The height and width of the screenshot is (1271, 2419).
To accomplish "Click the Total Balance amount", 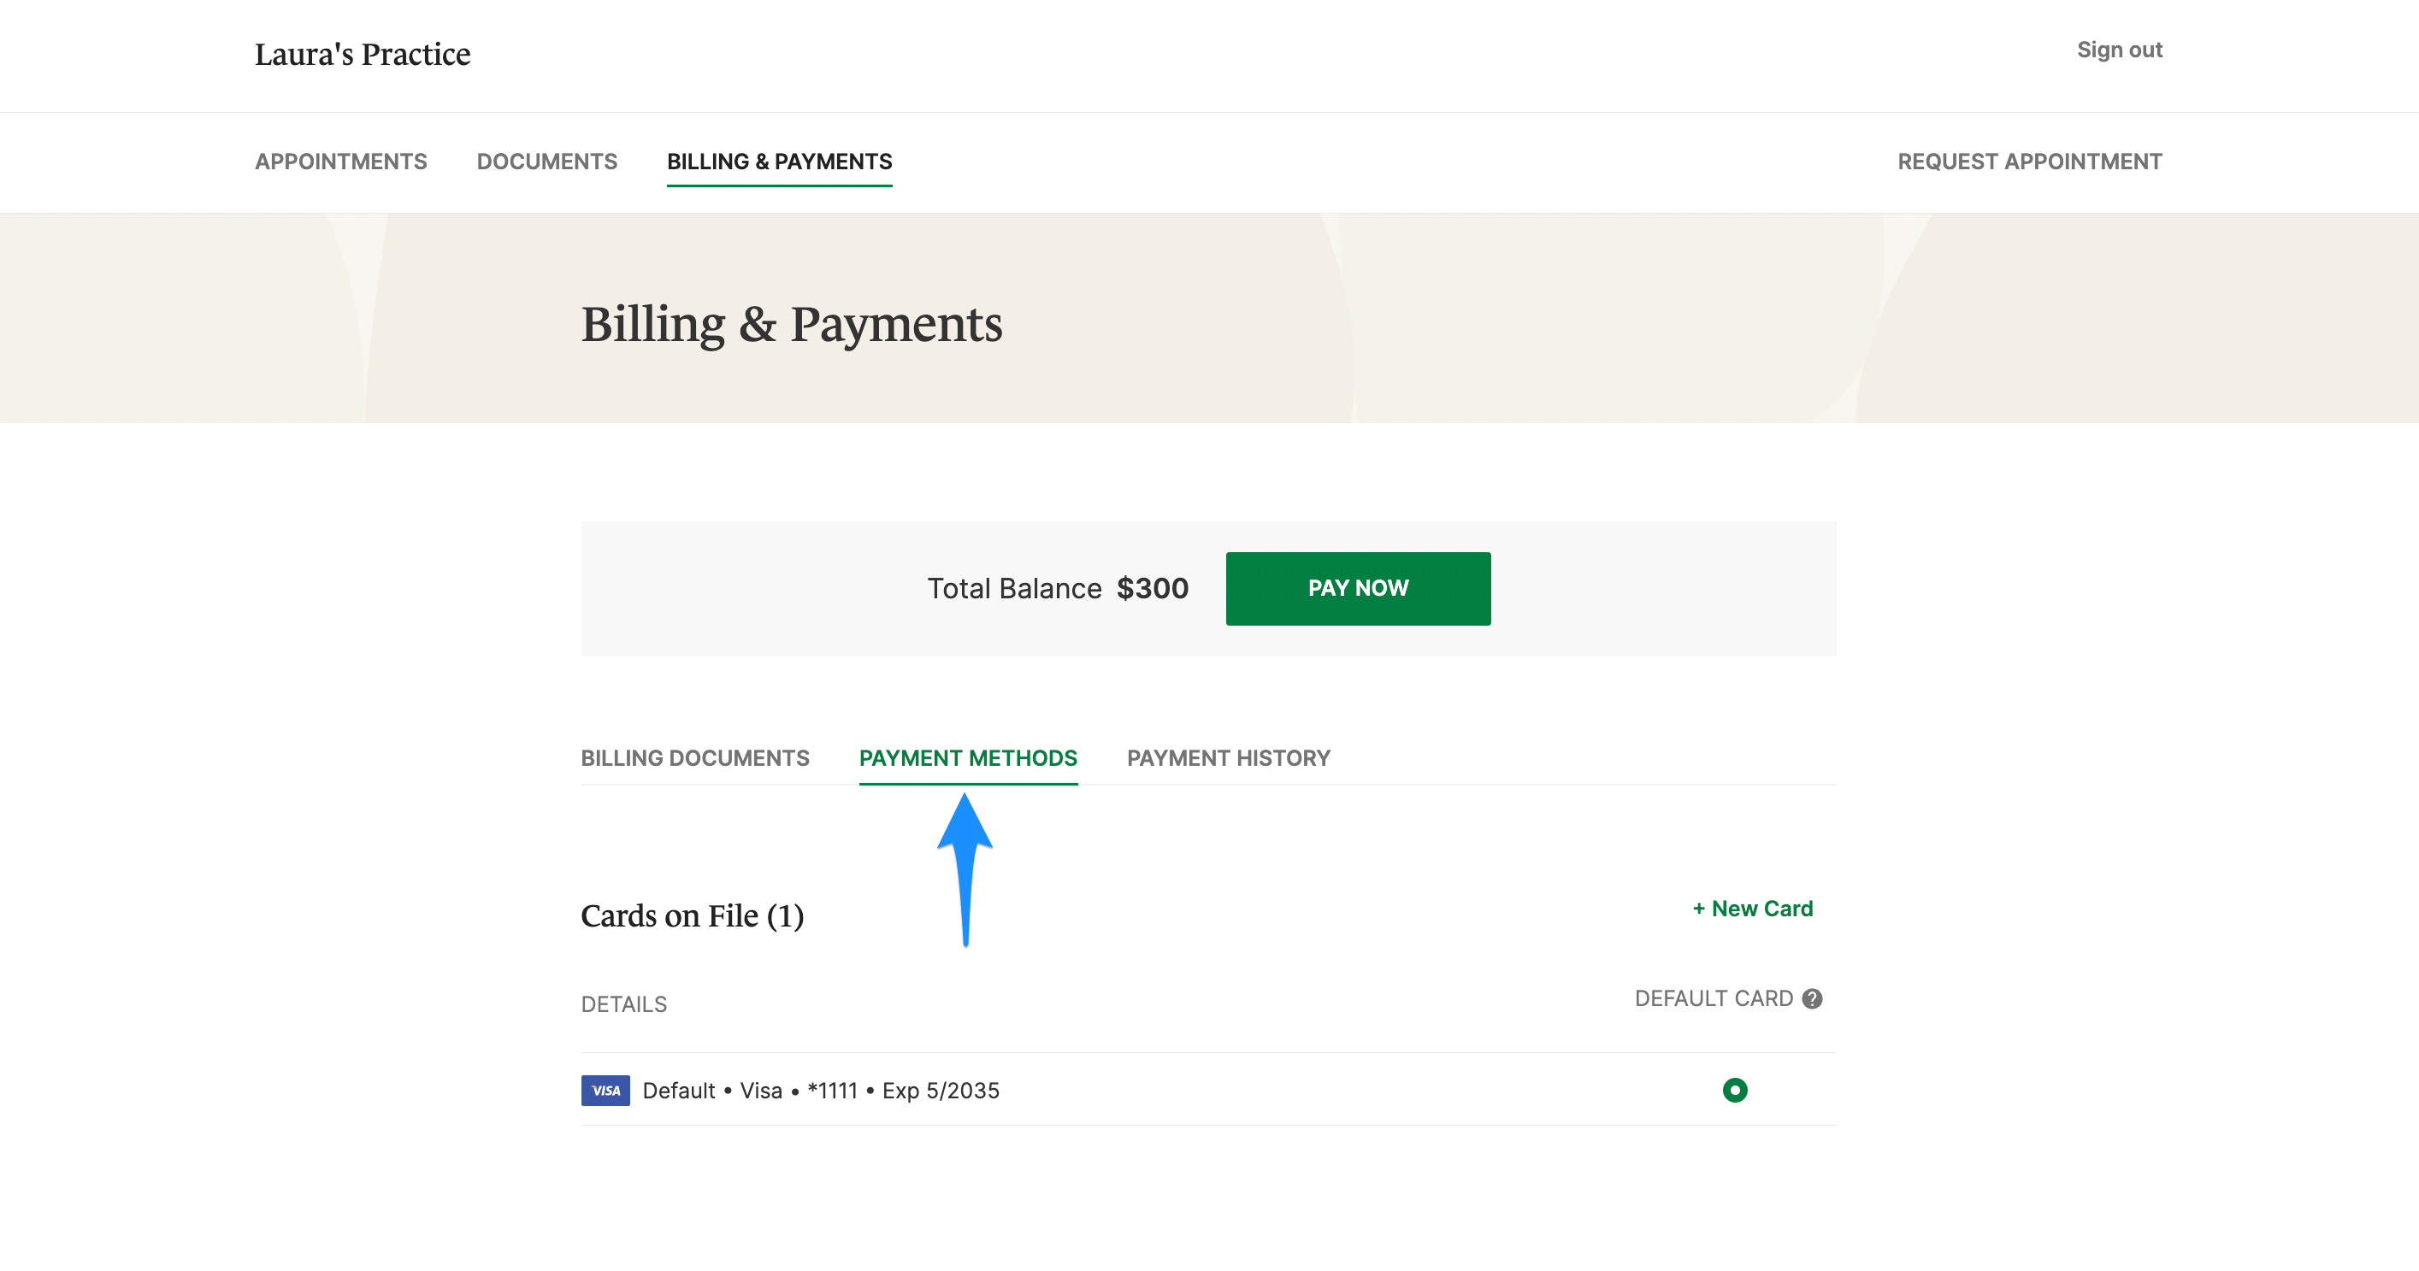I will (x=1153, y=589).
